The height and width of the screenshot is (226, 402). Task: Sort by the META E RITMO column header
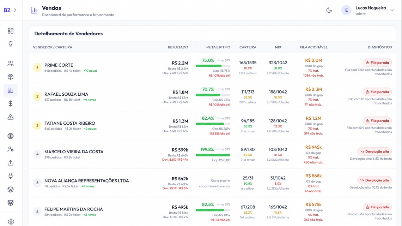point(218,47)
